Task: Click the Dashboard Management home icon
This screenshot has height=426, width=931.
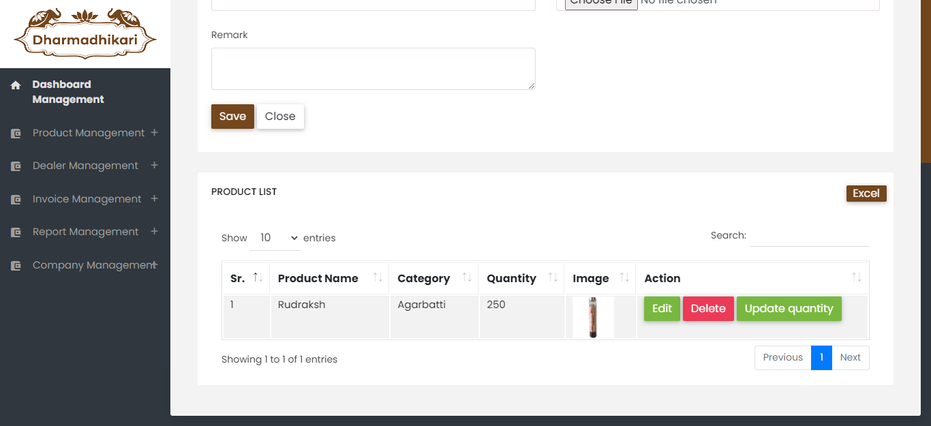Action: (16, 85)
